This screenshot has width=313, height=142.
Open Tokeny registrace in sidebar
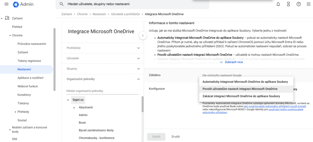coord(29,61)
